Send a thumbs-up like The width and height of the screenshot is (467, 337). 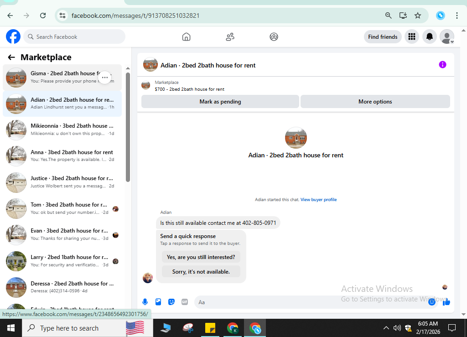pos(446,302)
